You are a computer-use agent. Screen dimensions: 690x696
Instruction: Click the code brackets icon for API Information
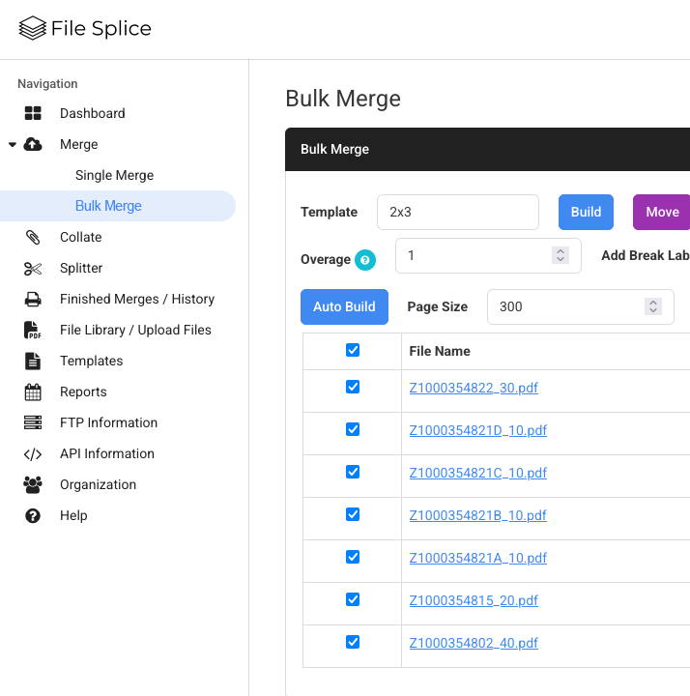point(33,453)
